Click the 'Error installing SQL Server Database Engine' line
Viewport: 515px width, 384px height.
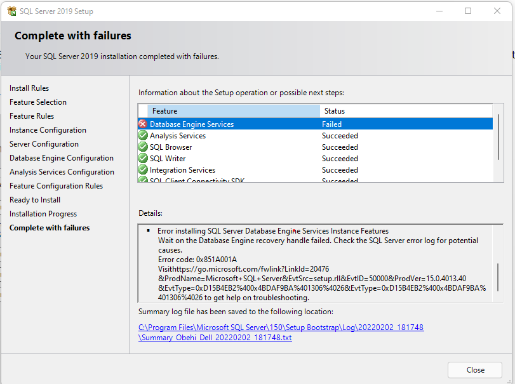coord(273,231)
